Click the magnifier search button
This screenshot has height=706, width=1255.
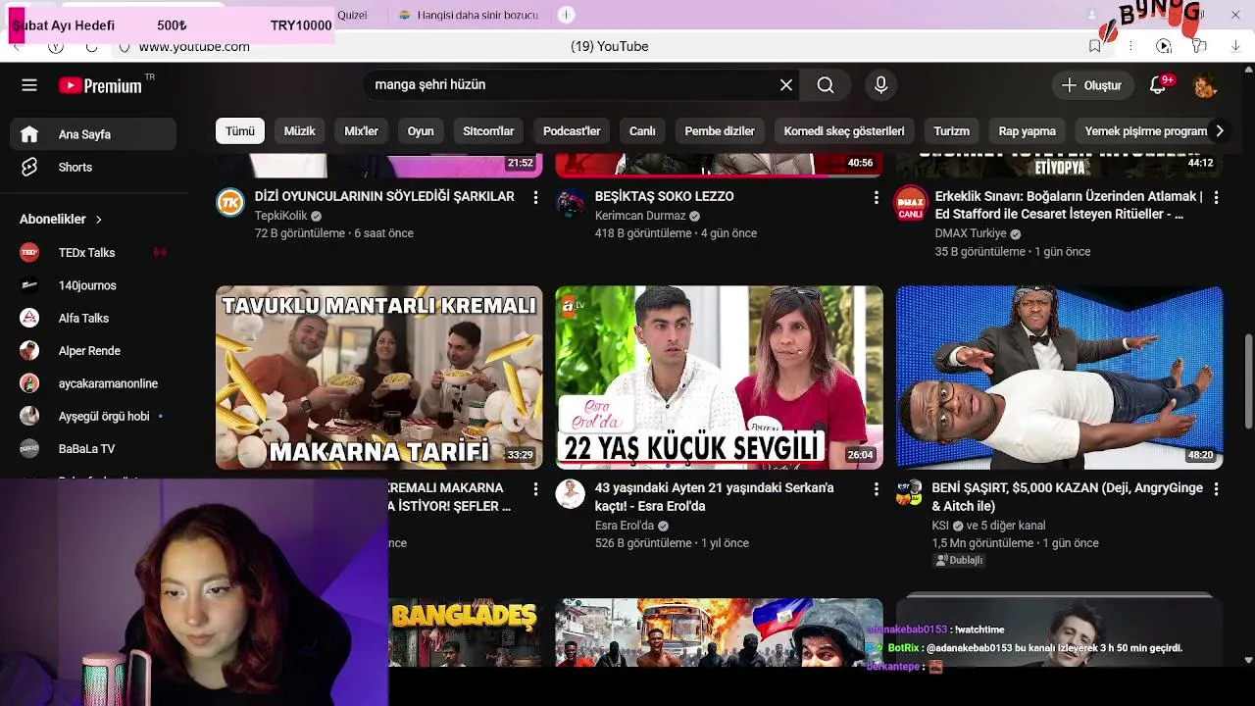826,85
